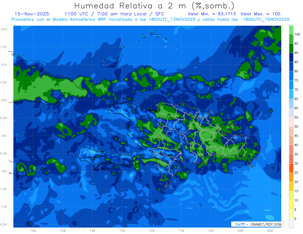This screenshot has width=303, height=234.
Task: Click the legend value '40'
Action: (x=296, y=145)
